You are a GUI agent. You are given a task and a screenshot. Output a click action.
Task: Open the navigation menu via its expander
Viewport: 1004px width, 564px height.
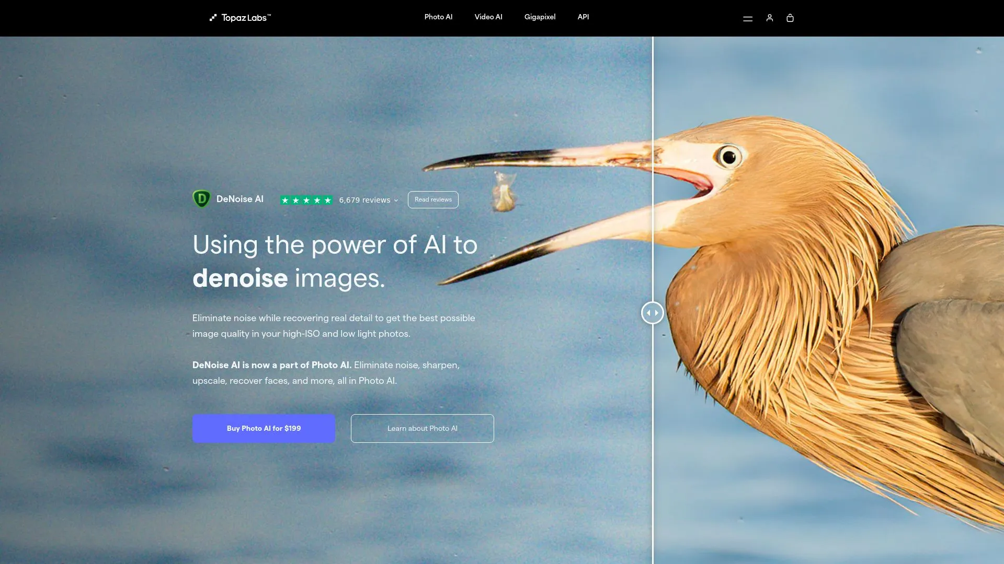point(748,18)
